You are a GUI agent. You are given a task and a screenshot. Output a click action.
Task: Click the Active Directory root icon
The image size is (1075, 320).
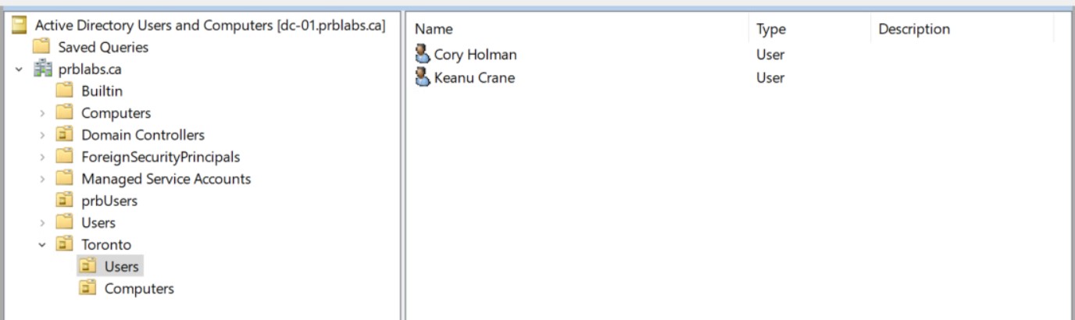(20, 25)
